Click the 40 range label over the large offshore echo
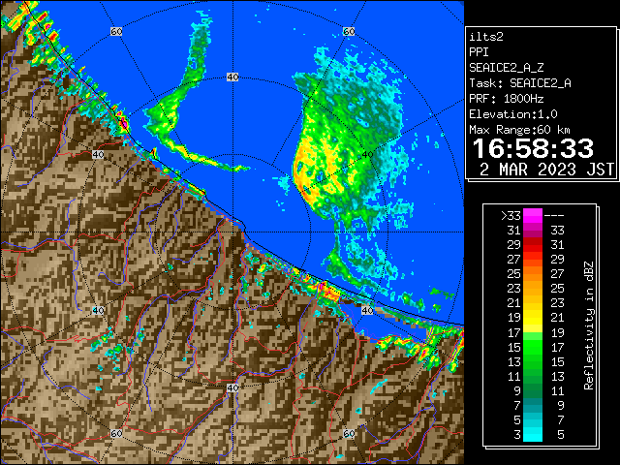The width and height of the screenshot is (620, 465). point(367,155)
